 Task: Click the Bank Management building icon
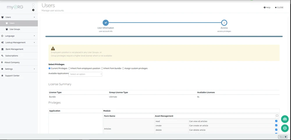pyautogui.click(x=2, y=49)
